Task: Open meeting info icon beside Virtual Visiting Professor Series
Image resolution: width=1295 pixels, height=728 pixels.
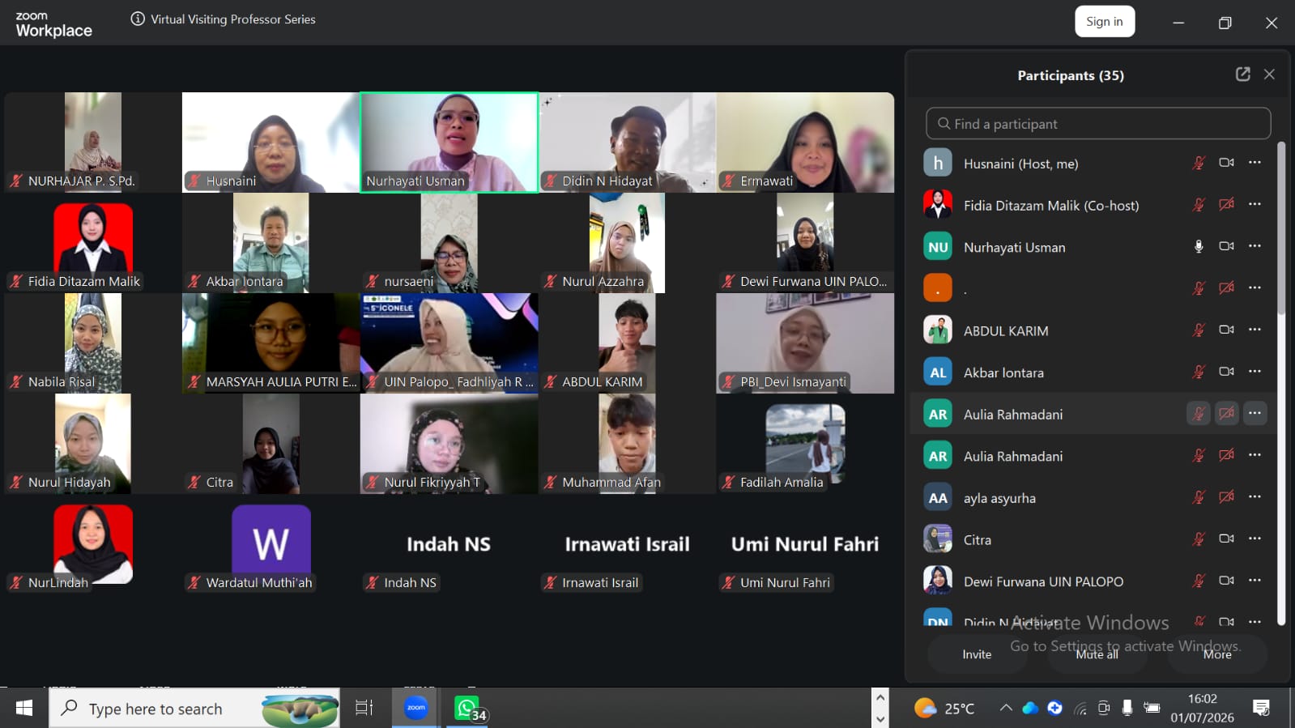Action: [x=138, y=19]
